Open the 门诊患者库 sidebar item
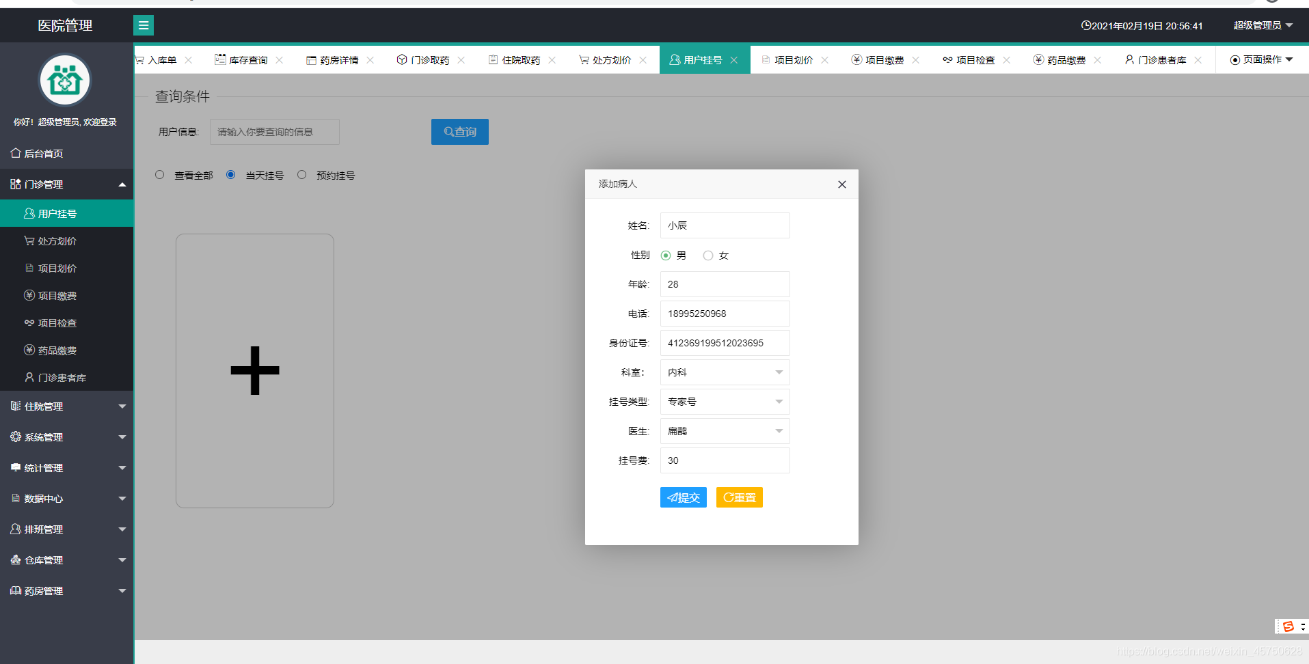1309x664 pixels. point(60,377)
